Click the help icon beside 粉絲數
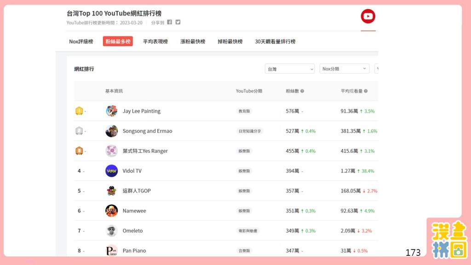Screen dimensions: 471x265 [302, 91]
